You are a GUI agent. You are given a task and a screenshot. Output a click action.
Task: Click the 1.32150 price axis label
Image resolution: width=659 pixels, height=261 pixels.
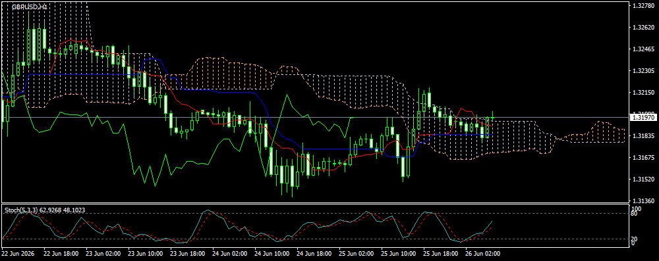[x=643, y=92]
